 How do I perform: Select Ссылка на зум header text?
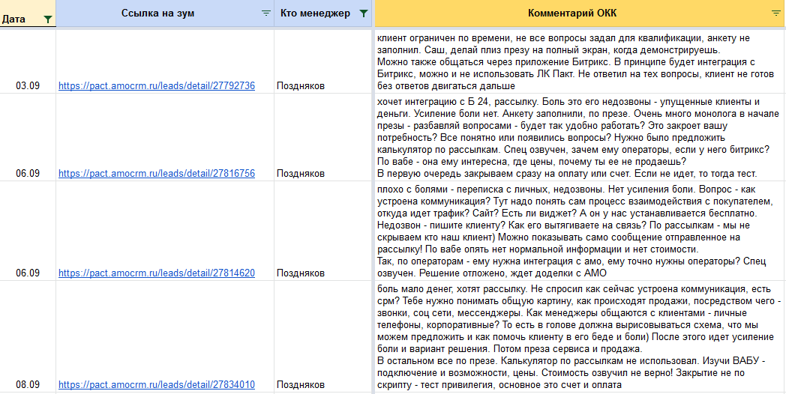(158, 13)
